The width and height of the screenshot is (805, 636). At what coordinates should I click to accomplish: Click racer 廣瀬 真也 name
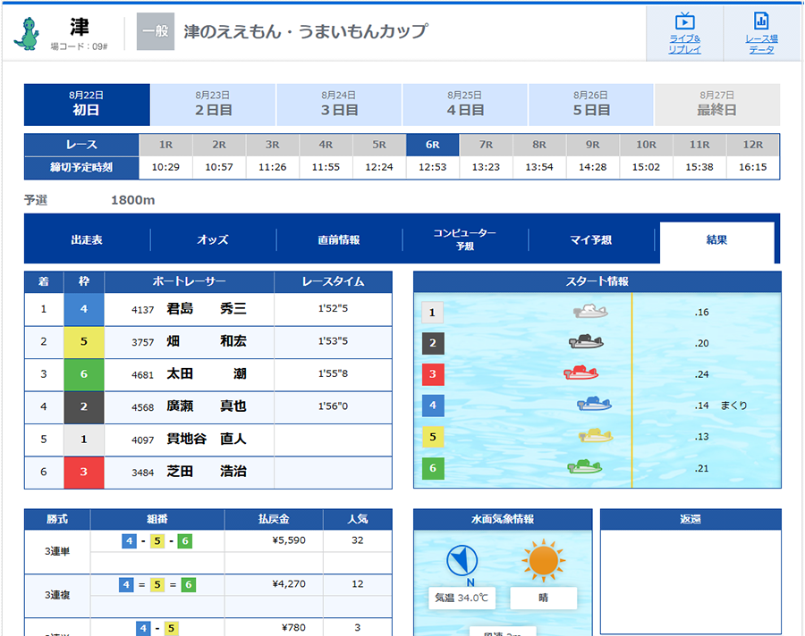tap(207, 406)
